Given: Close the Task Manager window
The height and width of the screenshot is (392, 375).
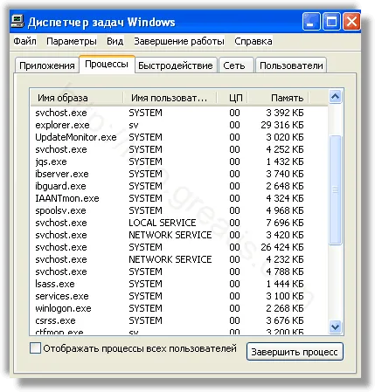Looking at the screenshot, I should 351,22.
